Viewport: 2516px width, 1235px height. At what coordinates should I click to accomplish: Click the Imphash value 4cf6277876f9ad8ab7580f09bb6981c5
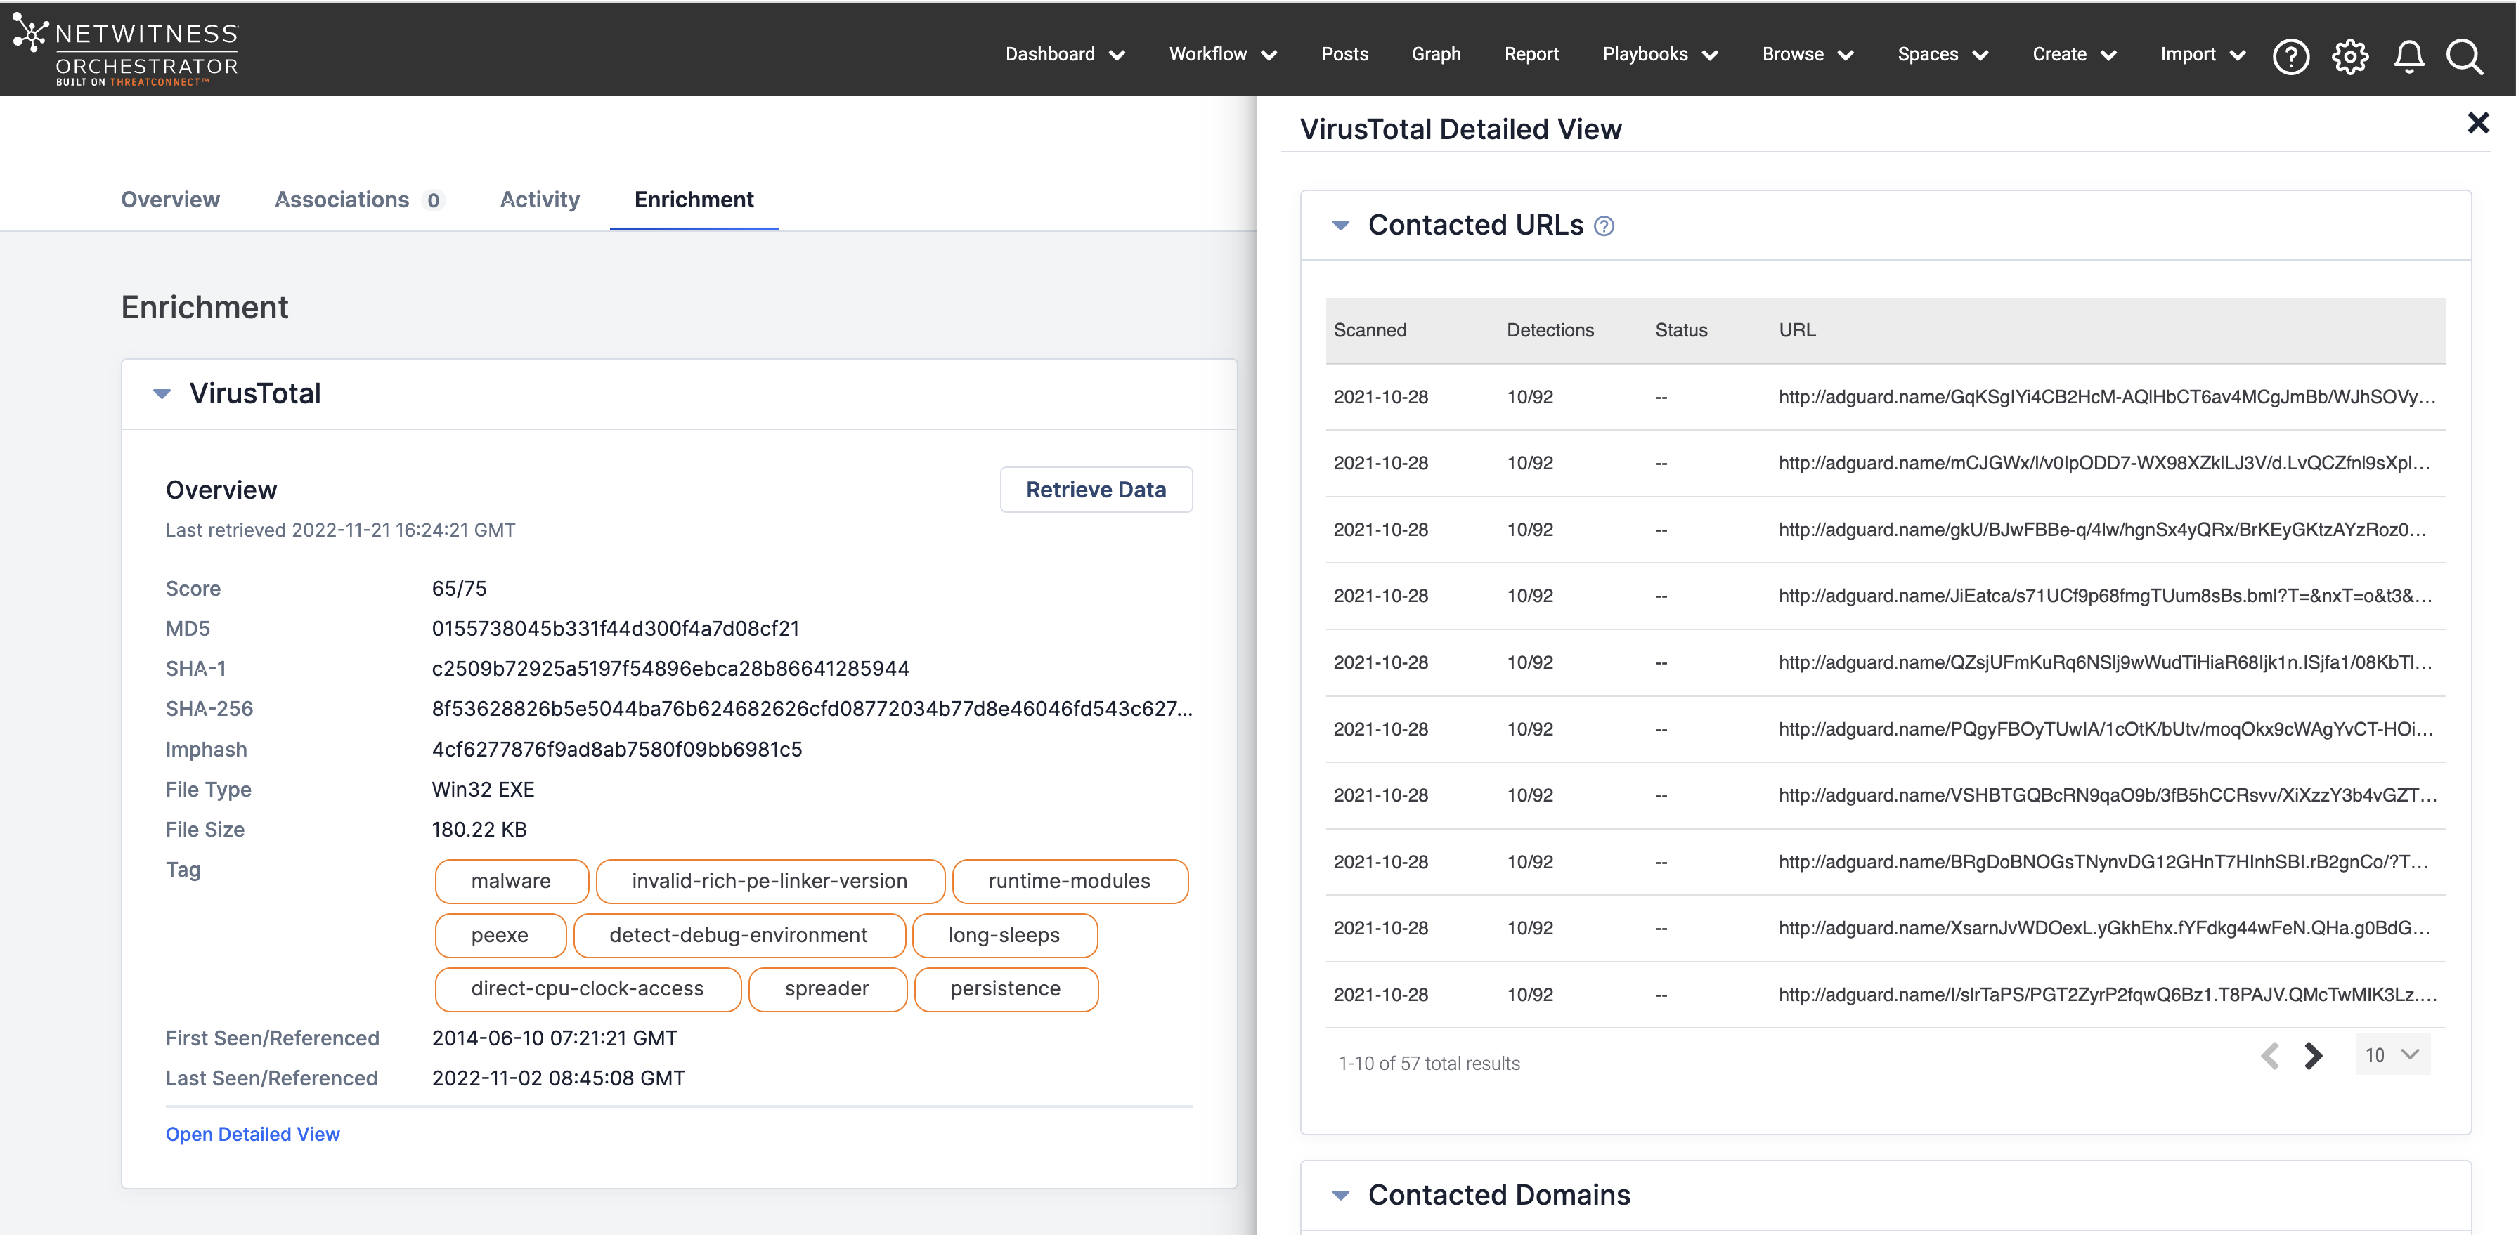coord(616,750)
